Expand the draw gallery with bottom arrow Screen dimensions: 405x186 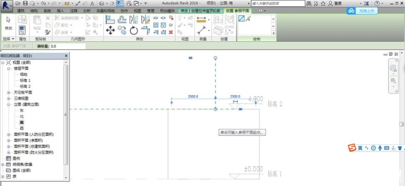[274, 33]
